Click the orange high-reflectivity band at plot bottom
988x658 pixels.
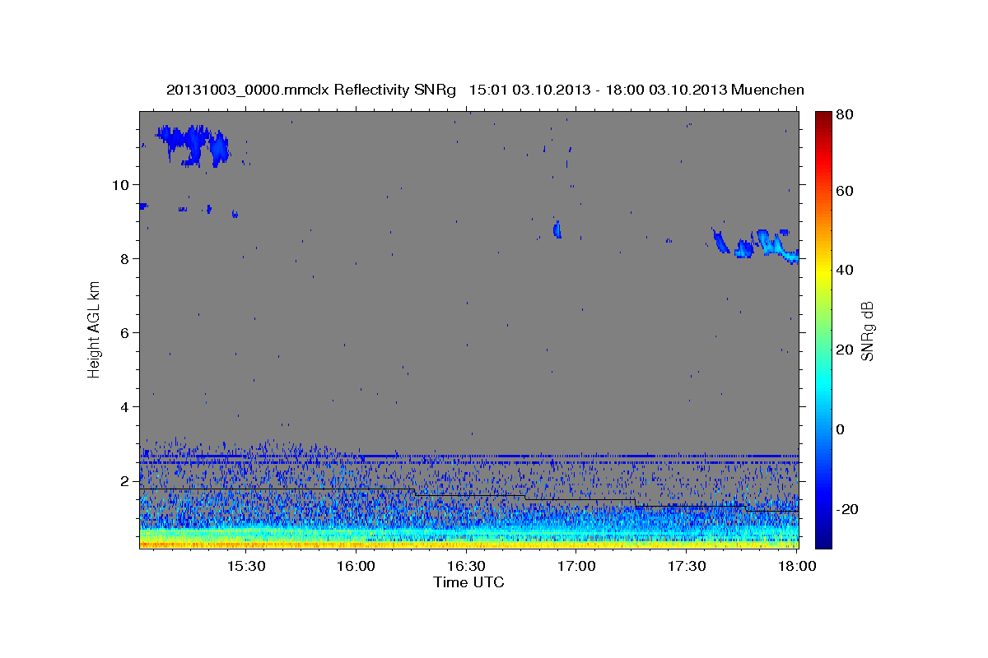coord(468,543)
